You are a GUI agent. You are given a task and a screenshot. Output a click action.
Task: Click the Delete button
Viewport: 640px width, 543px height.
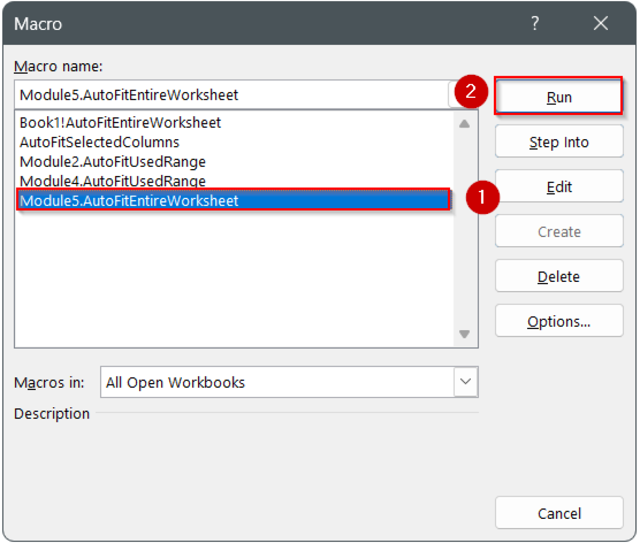559,276
